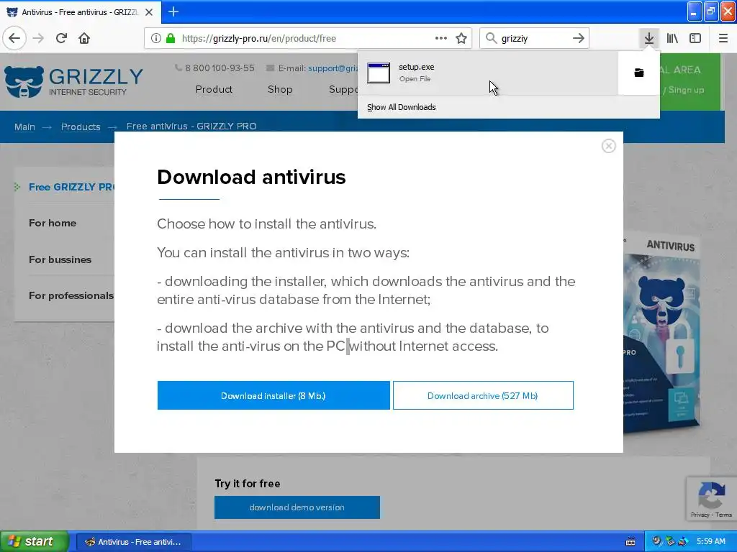Close the Download antivirus dialog

pos(609,146)
